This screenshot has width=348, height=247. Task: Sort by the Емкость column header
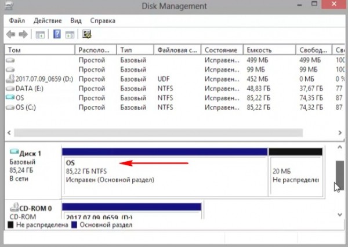(270, 50)
